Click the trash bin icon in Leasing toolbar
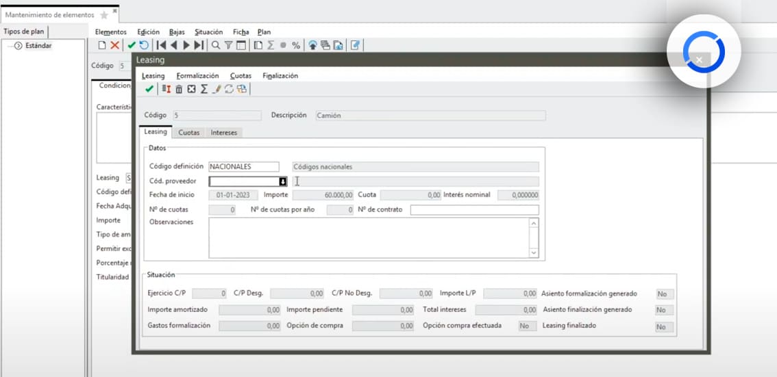The height and width of the screenshot is (377, 777). click(x=179, y=89)
